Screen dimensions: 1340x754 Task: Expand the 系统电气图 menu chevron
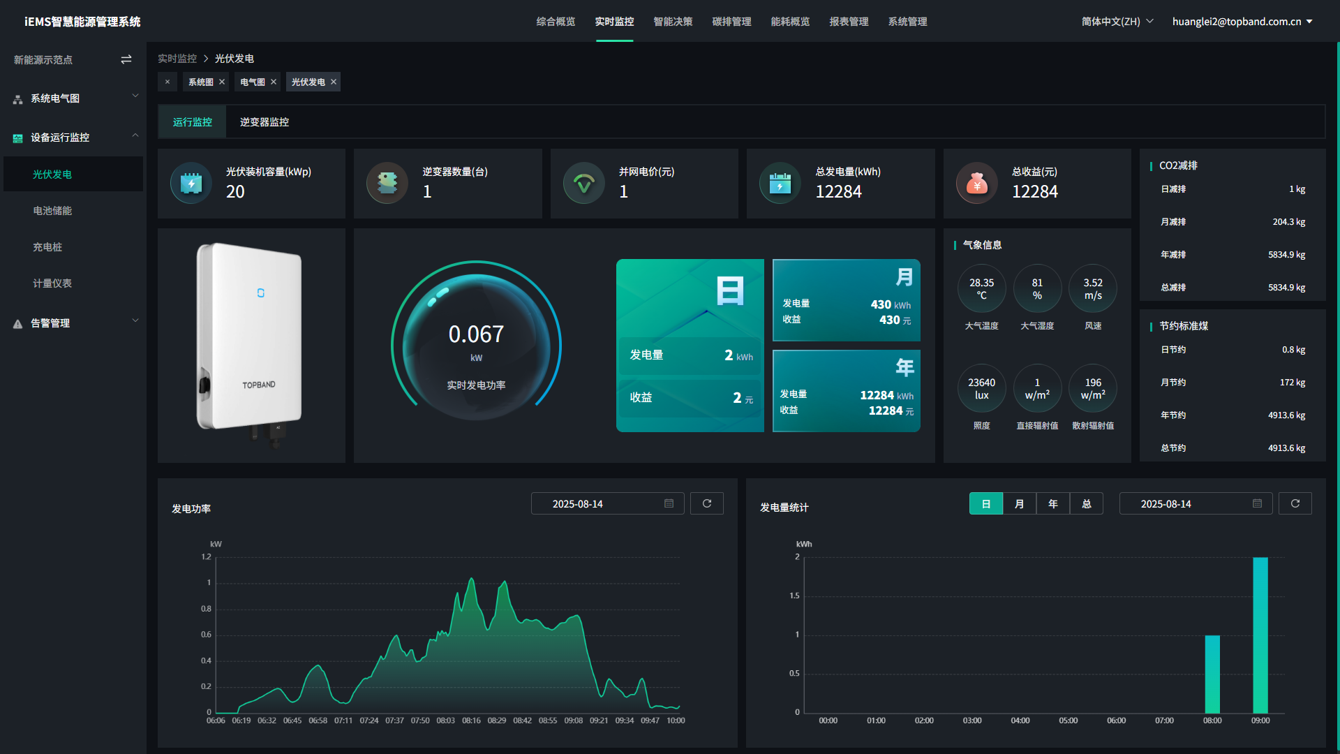click(x=135, y=96)
